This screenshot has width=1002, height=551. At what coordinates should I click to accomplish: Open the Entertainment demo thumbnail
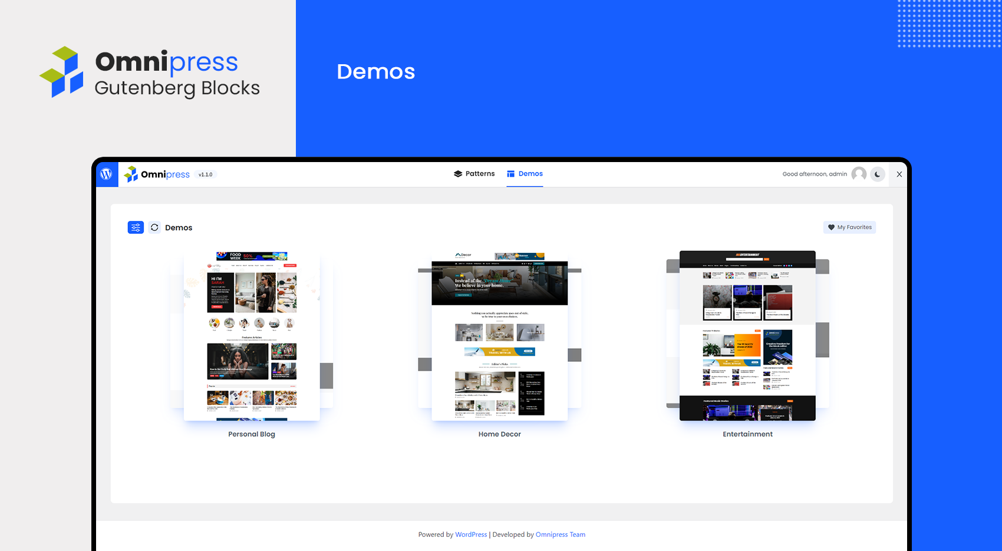pyautogui.click(x=747, y=336)
